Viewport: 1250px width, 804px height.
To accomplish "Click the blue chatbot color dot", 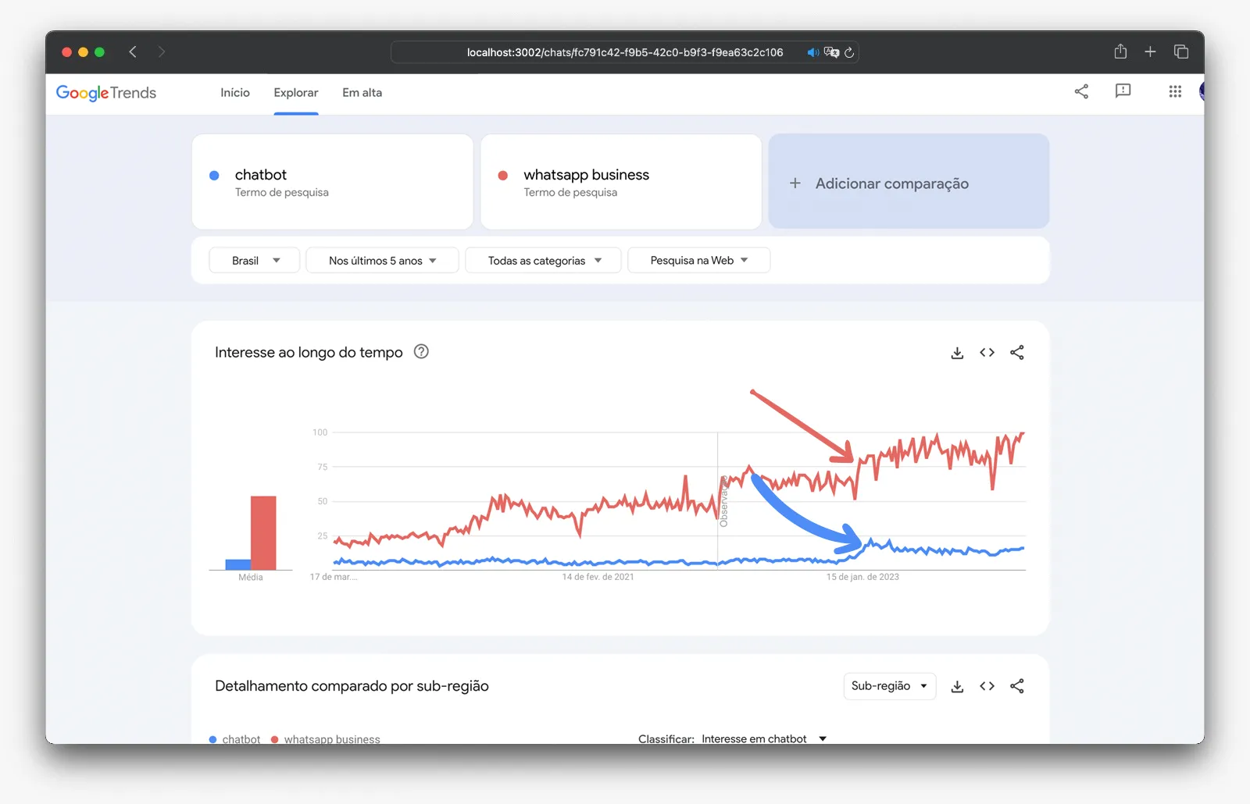I will (x=214, y=176).
